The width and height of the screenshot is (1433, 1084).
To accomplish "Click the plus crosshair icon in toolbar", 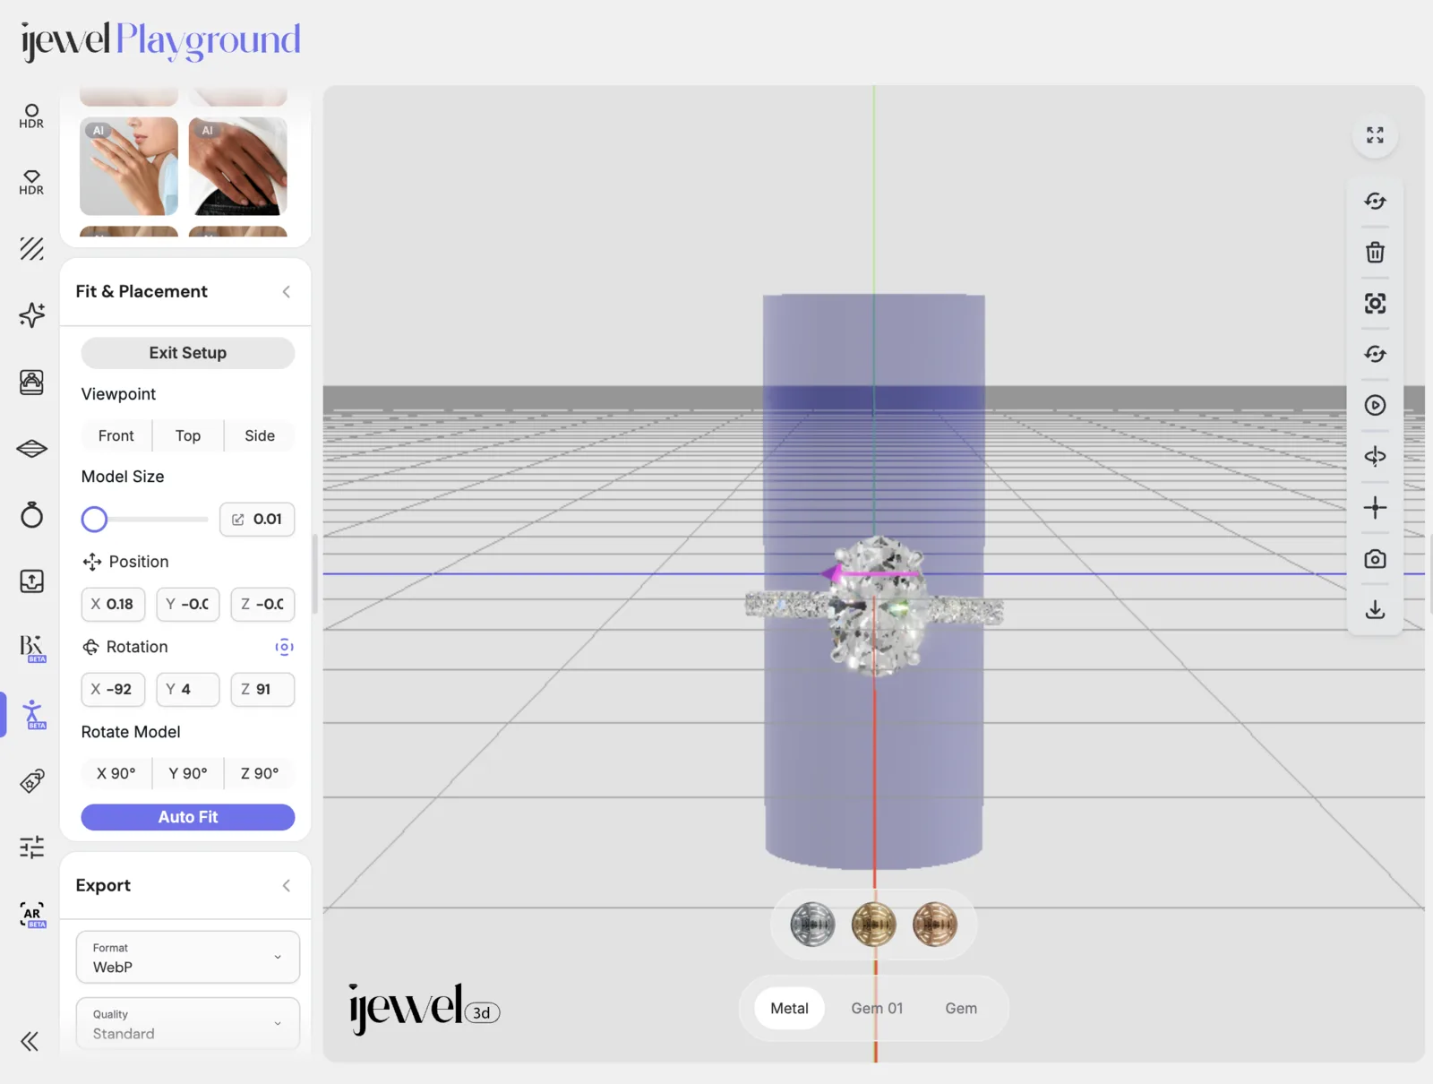I will tap(1375, 508).
